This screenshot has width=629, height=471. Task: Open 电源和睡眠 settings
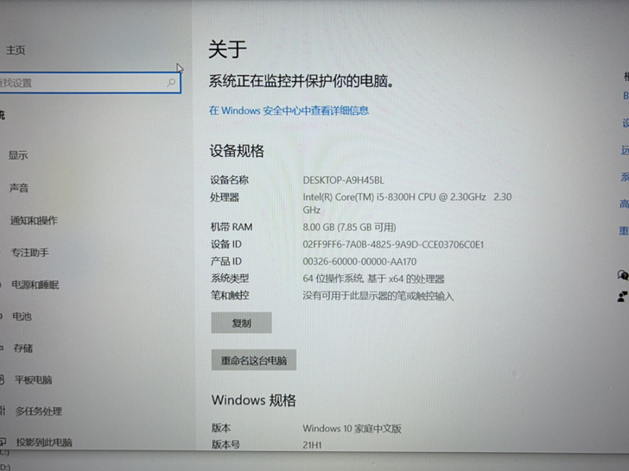click(x=35, y=285)
